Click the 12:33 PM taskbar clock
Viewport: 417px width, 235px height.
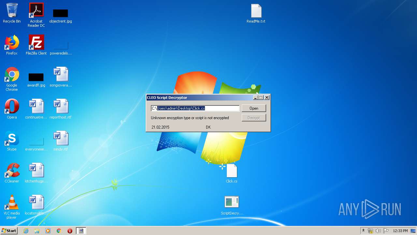click(400, 231)
